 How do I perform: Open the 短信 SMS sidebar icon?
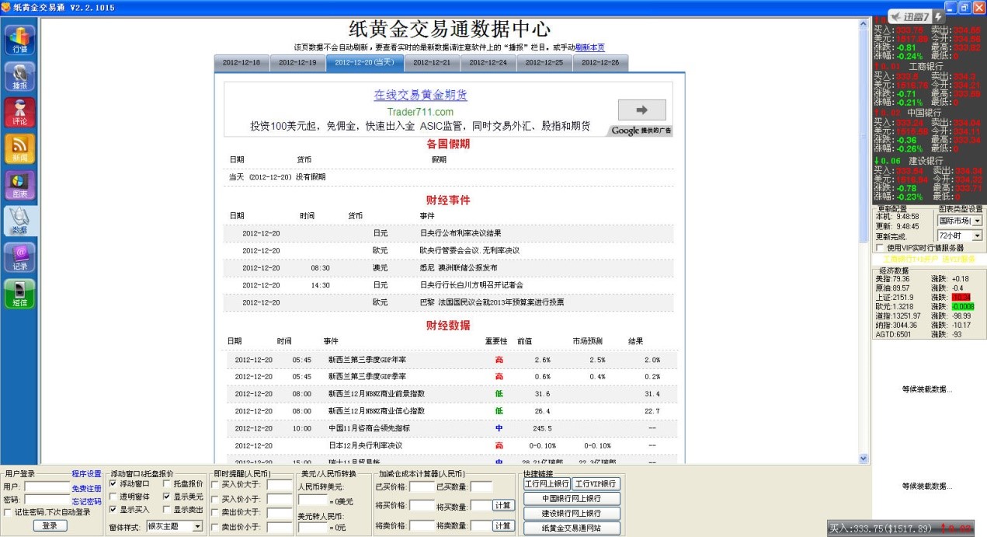20,293
